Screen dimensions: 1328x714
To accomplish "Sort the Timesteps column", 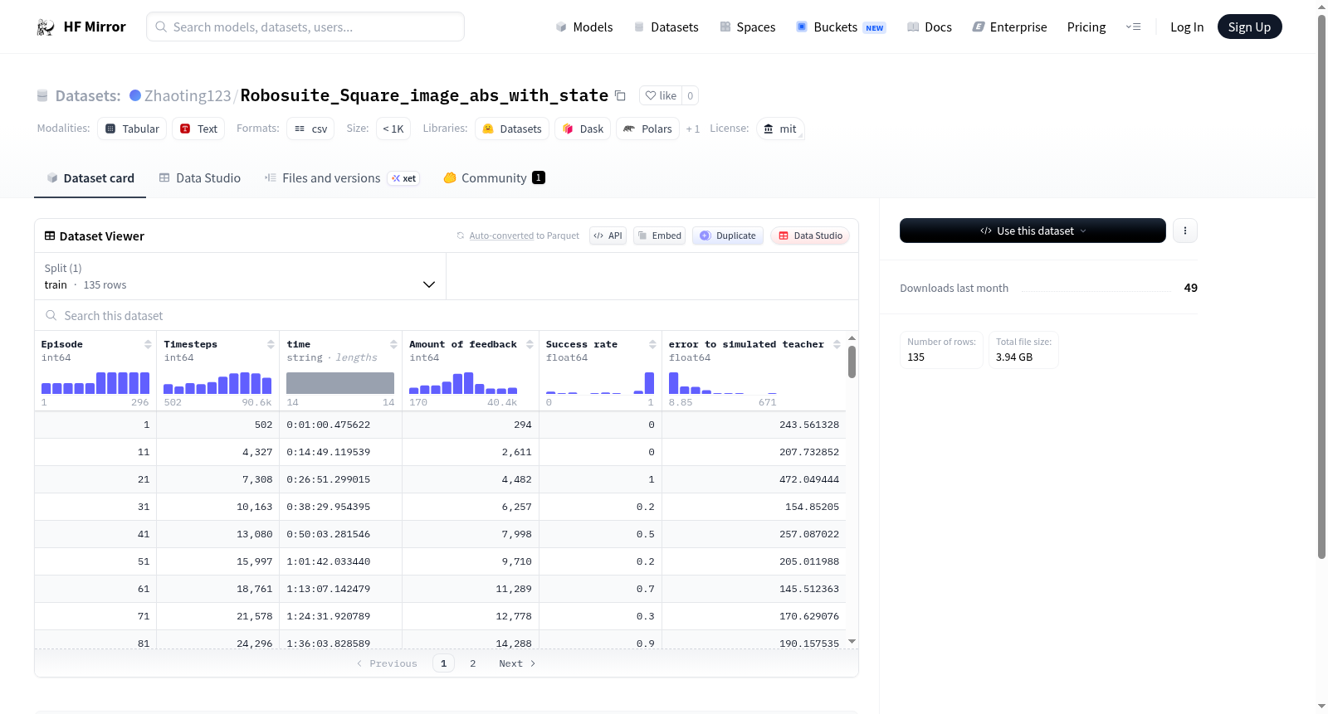I will [x=271, y=344].
